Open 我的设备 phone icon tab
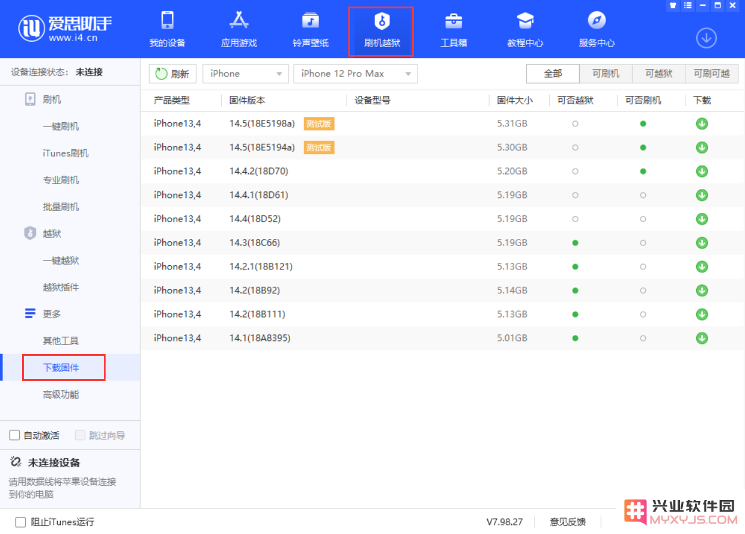 click(167, 21)
